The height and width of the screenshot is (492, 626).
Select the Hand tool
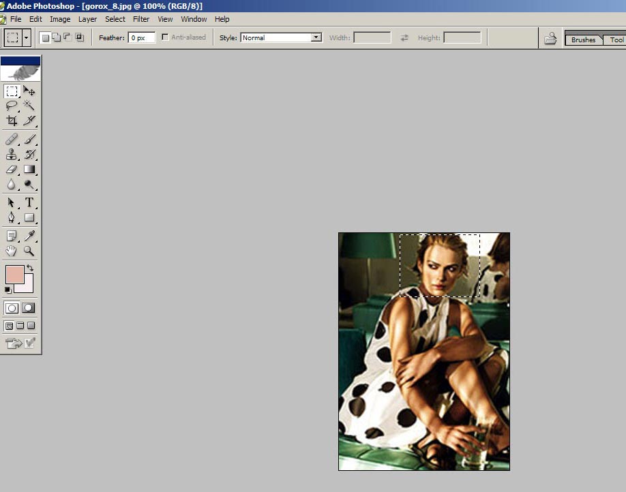pos(12,251)
